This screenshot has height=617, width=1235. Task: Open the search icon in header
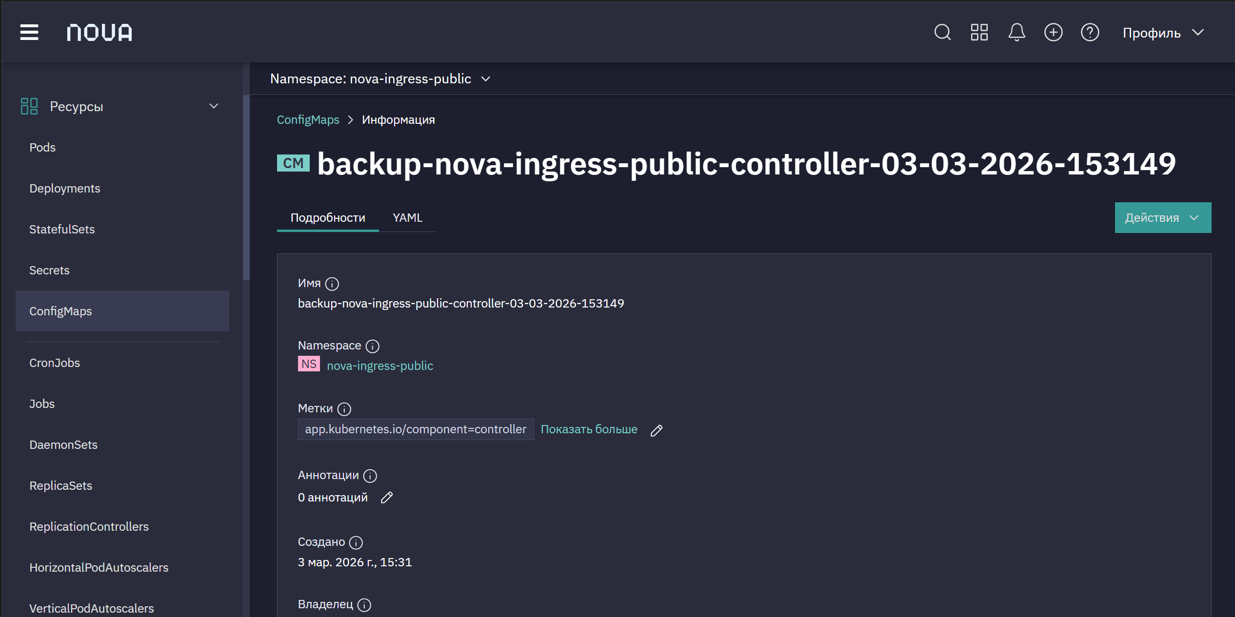942,33
